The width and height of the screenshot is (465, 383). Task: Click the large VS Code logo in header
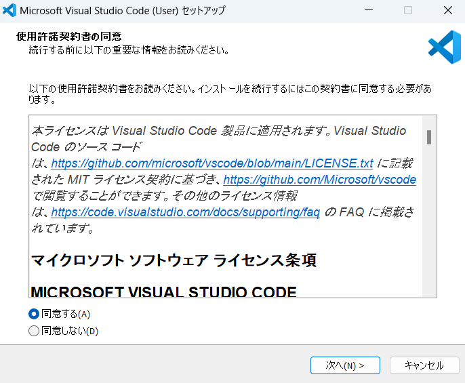point(445,47)
